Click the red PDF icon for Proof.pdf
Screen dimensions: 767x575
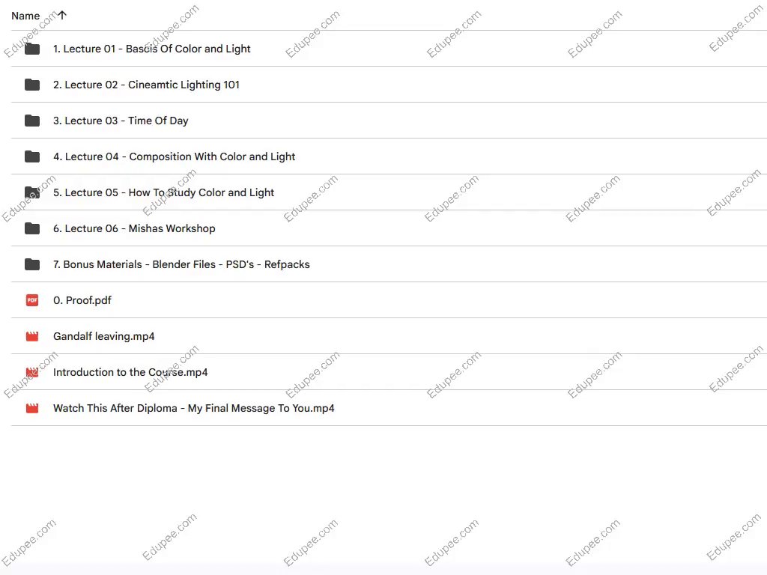(32, 300)
